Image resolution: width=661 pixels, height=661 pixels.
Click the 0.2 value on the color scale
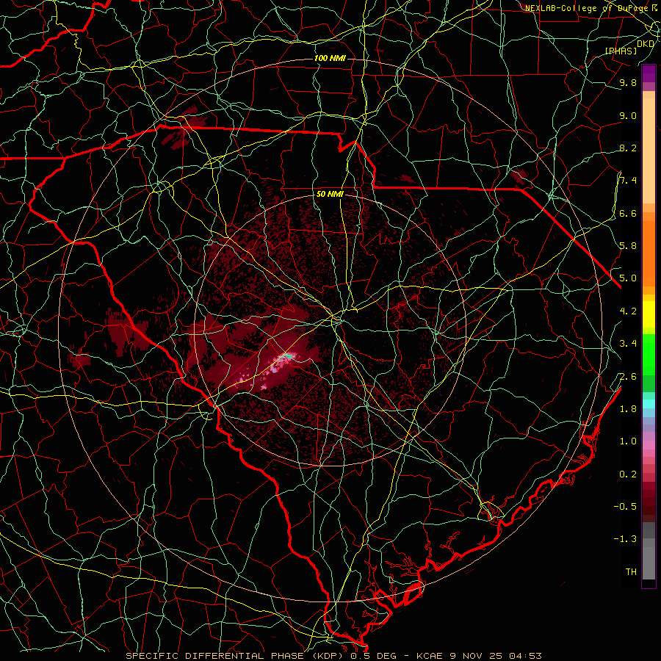[x=628, y=474]
